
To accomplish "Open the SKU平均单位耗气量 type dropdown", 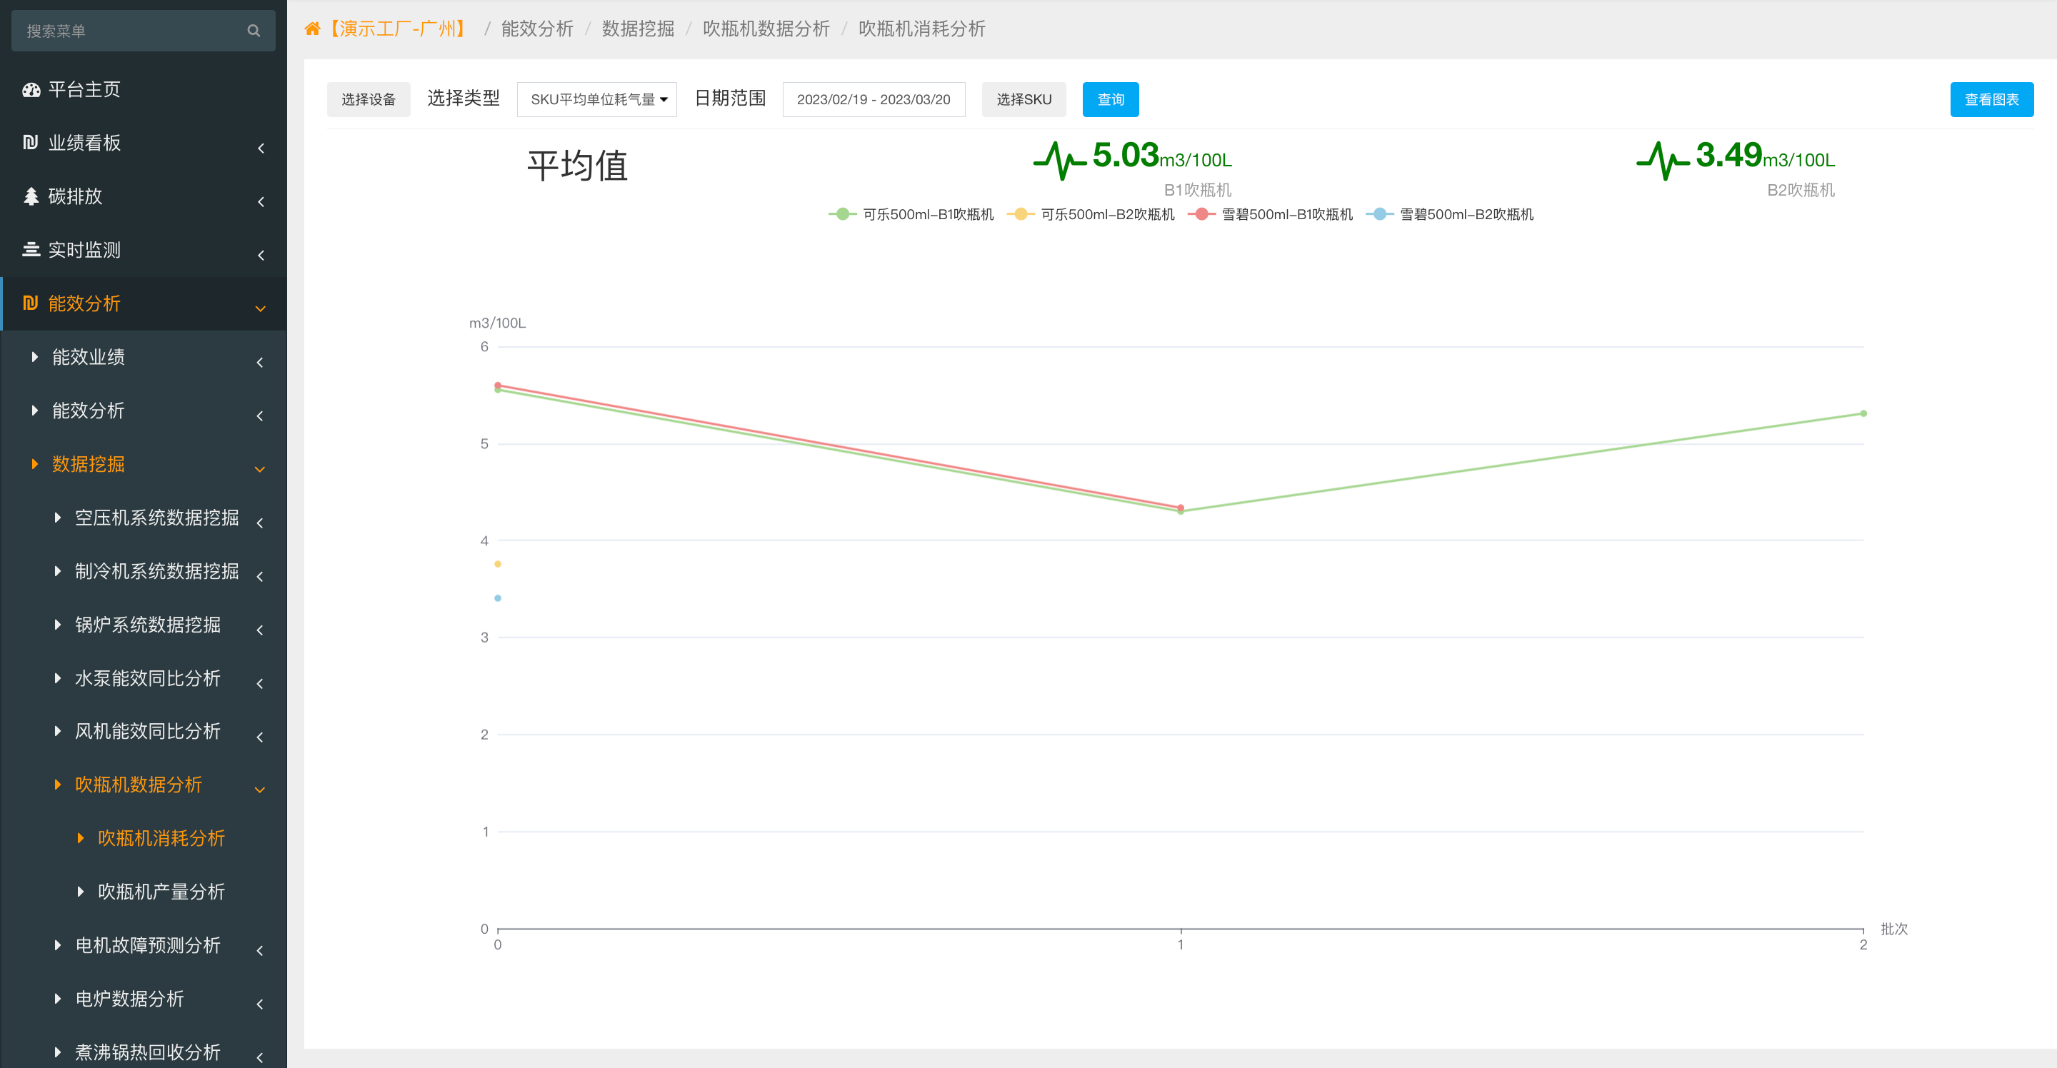I will 596,100.
